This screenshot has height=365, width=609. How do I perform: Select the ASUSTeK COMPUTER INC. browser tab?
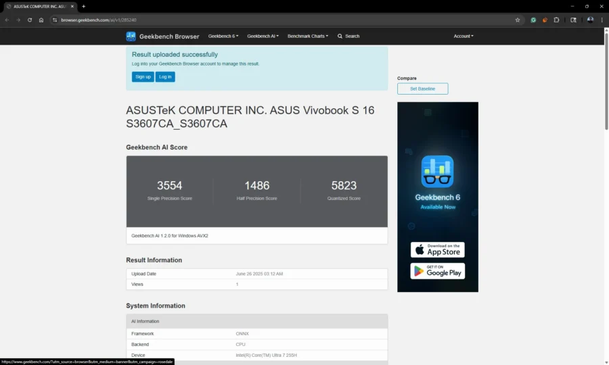[40, 6]
